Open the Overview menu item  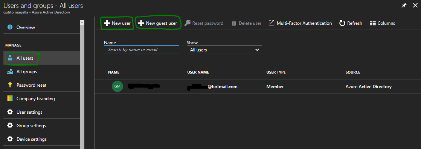[x=42, y=27]
